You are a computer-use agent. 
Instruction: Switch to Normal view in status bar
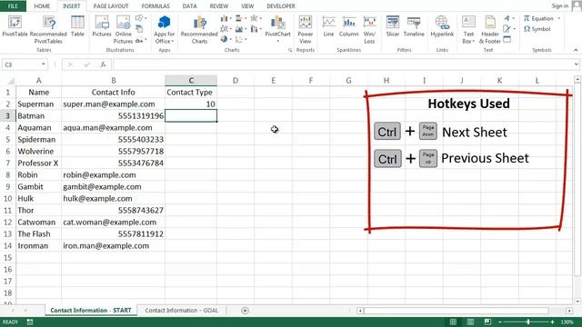(x=453, y=322)
